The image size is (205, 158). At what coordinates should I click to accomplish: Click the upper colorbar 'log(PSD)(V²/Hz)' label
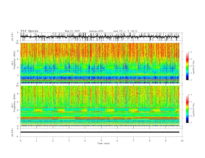coord(194,67)
